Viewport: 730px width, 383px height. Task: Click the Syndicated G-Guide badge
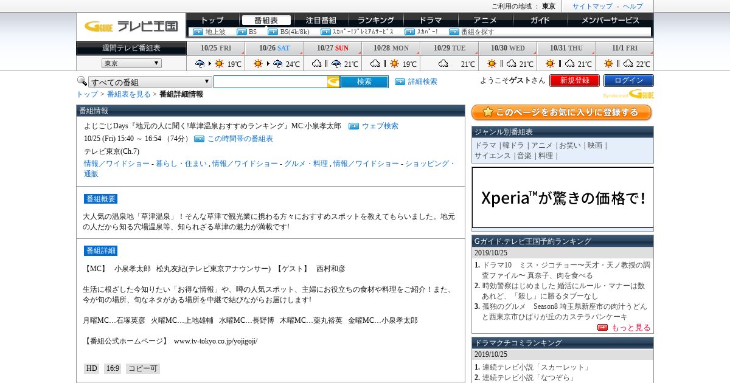point(628,94)
